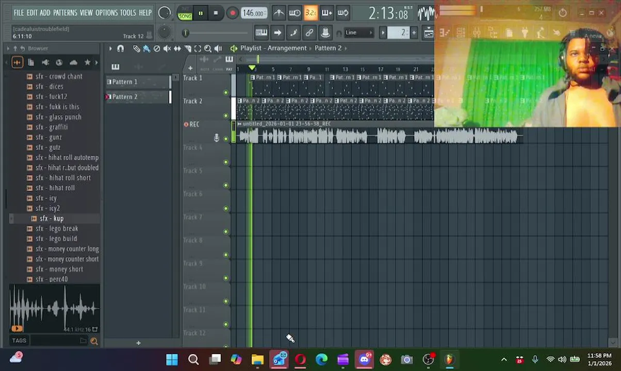Click the pattern selector left arrow
Screen dimensions: 621x371
pos(383,33)
